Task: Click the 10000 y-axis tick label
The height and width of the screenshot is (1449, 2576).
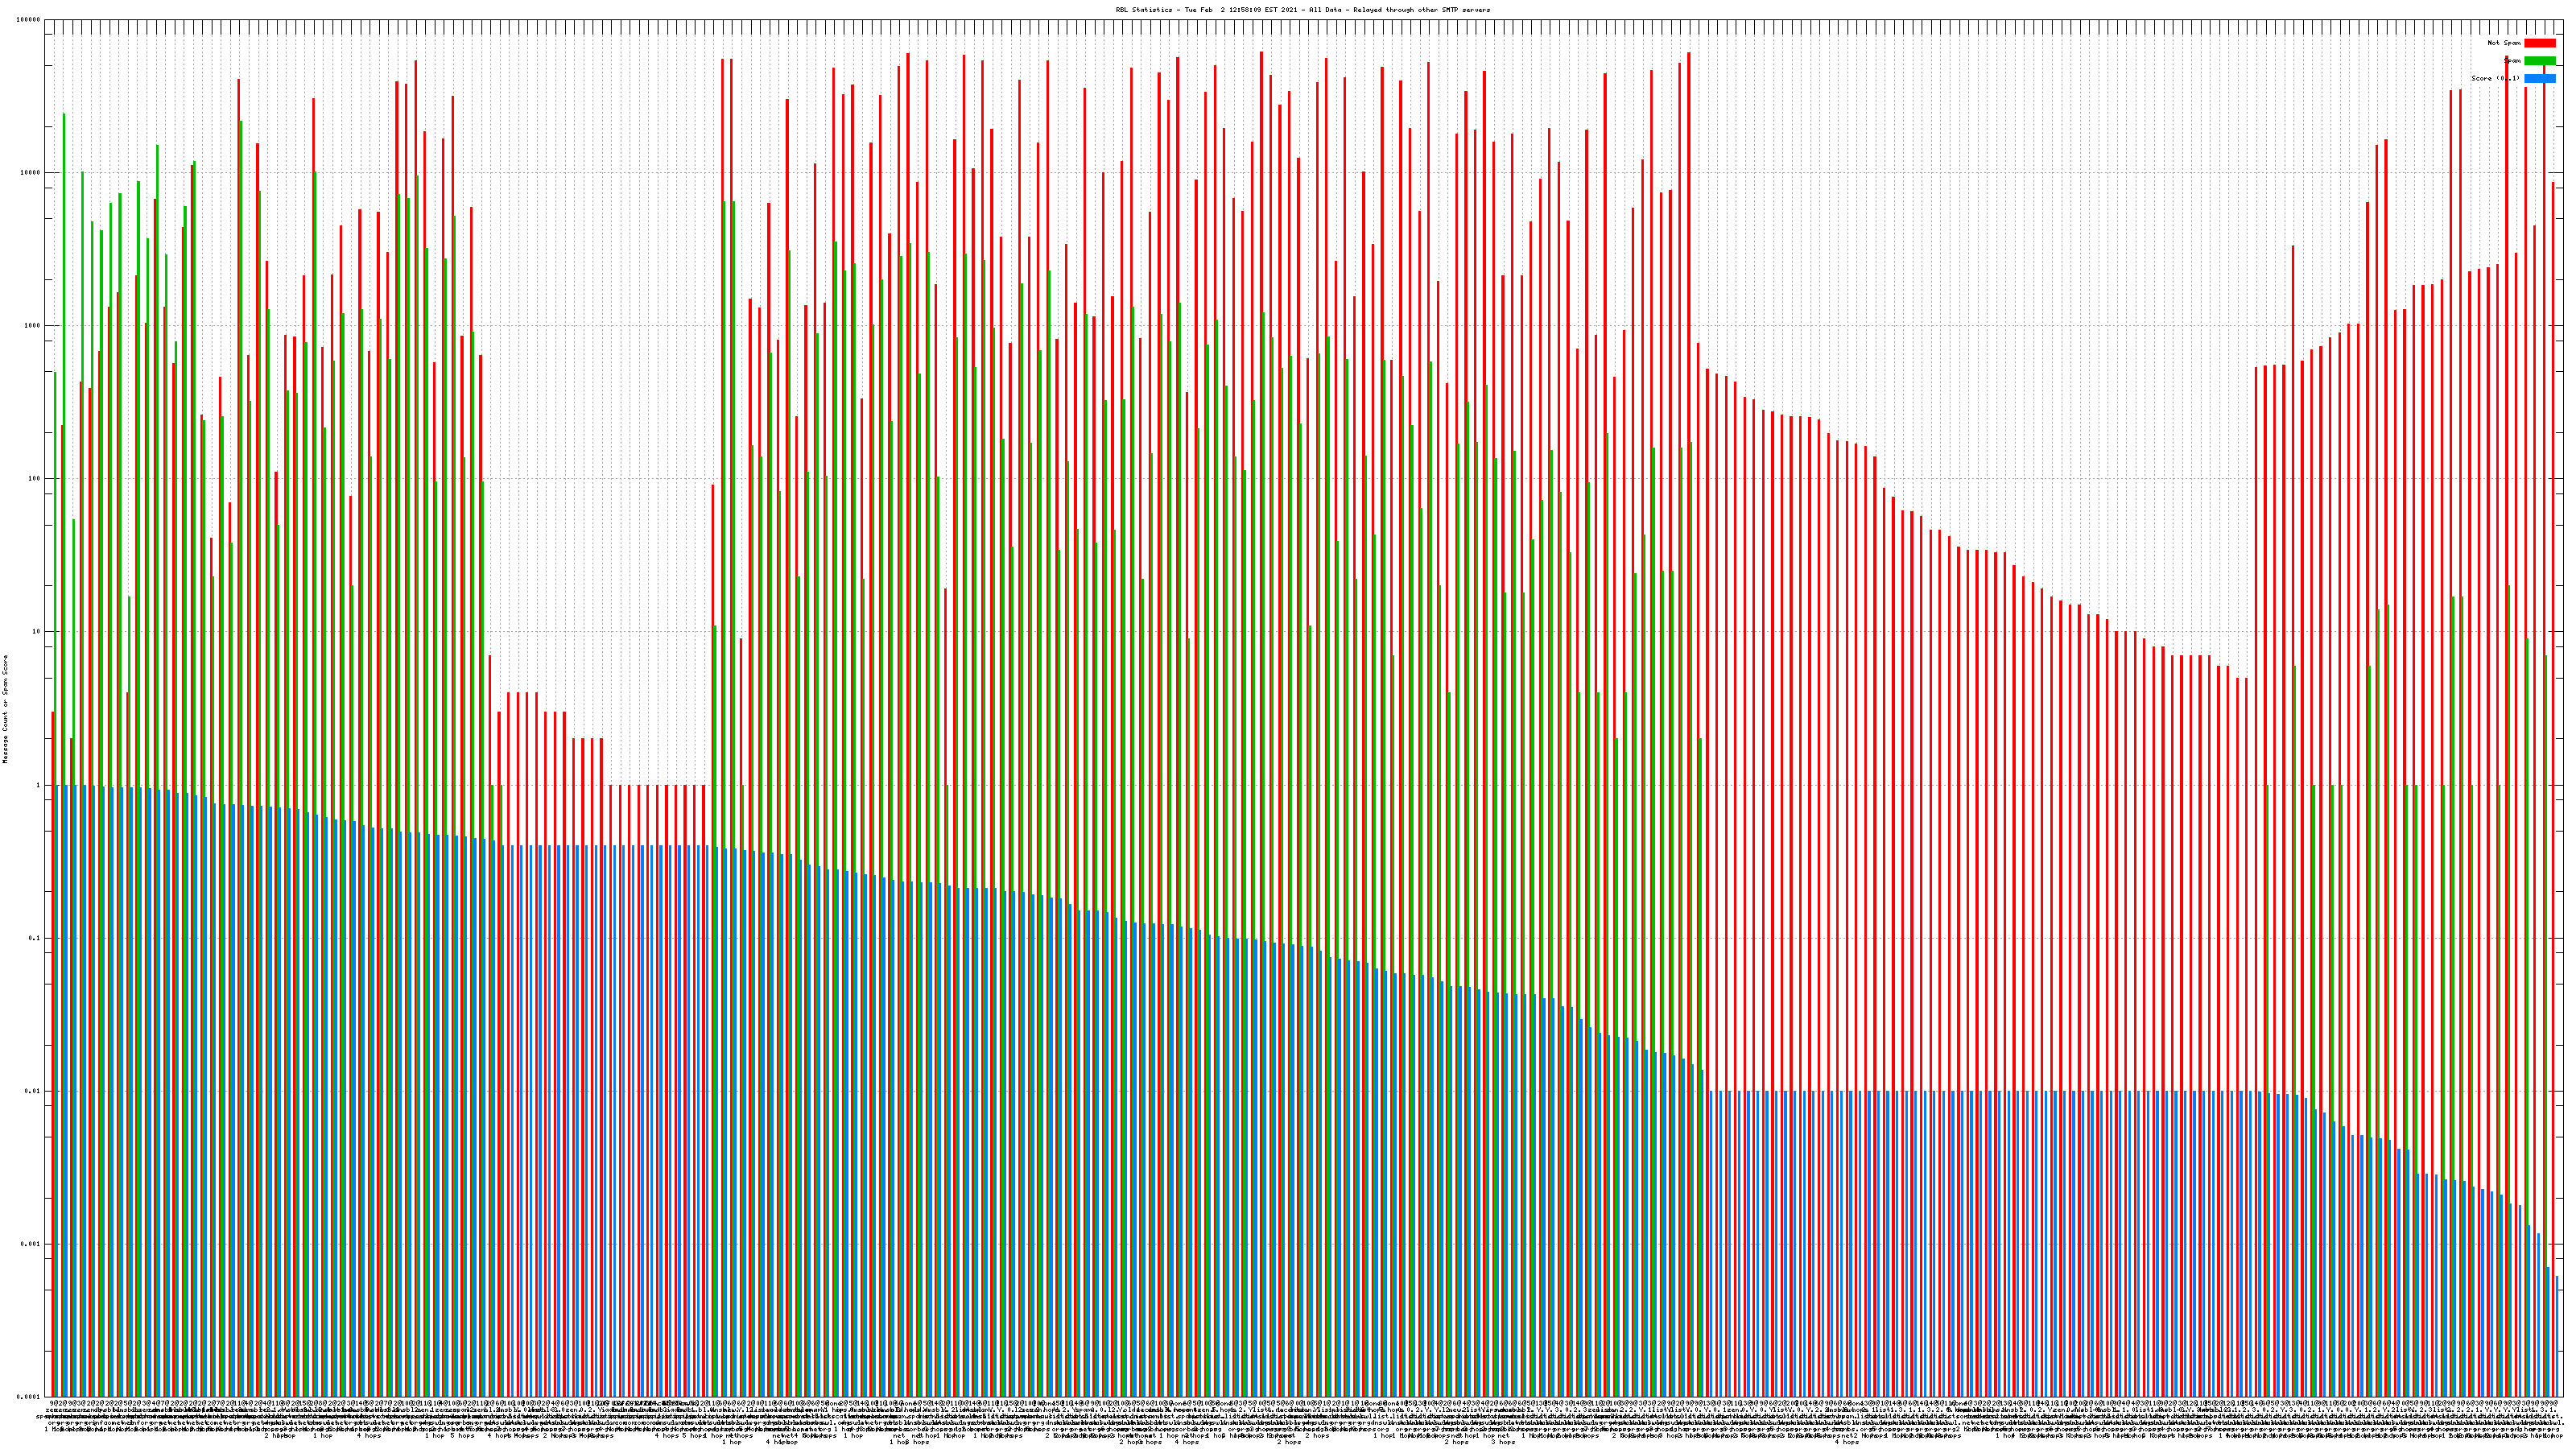Action: 31,173
